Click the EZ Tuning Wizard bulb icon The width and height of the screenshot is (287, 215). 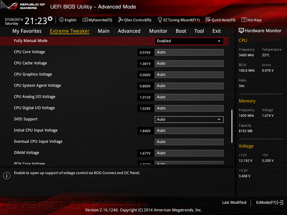pos(160,20)
